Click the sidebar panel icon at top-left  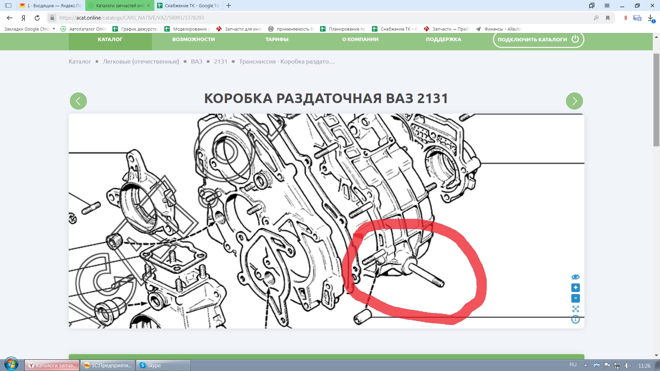(x=8, y=5)
